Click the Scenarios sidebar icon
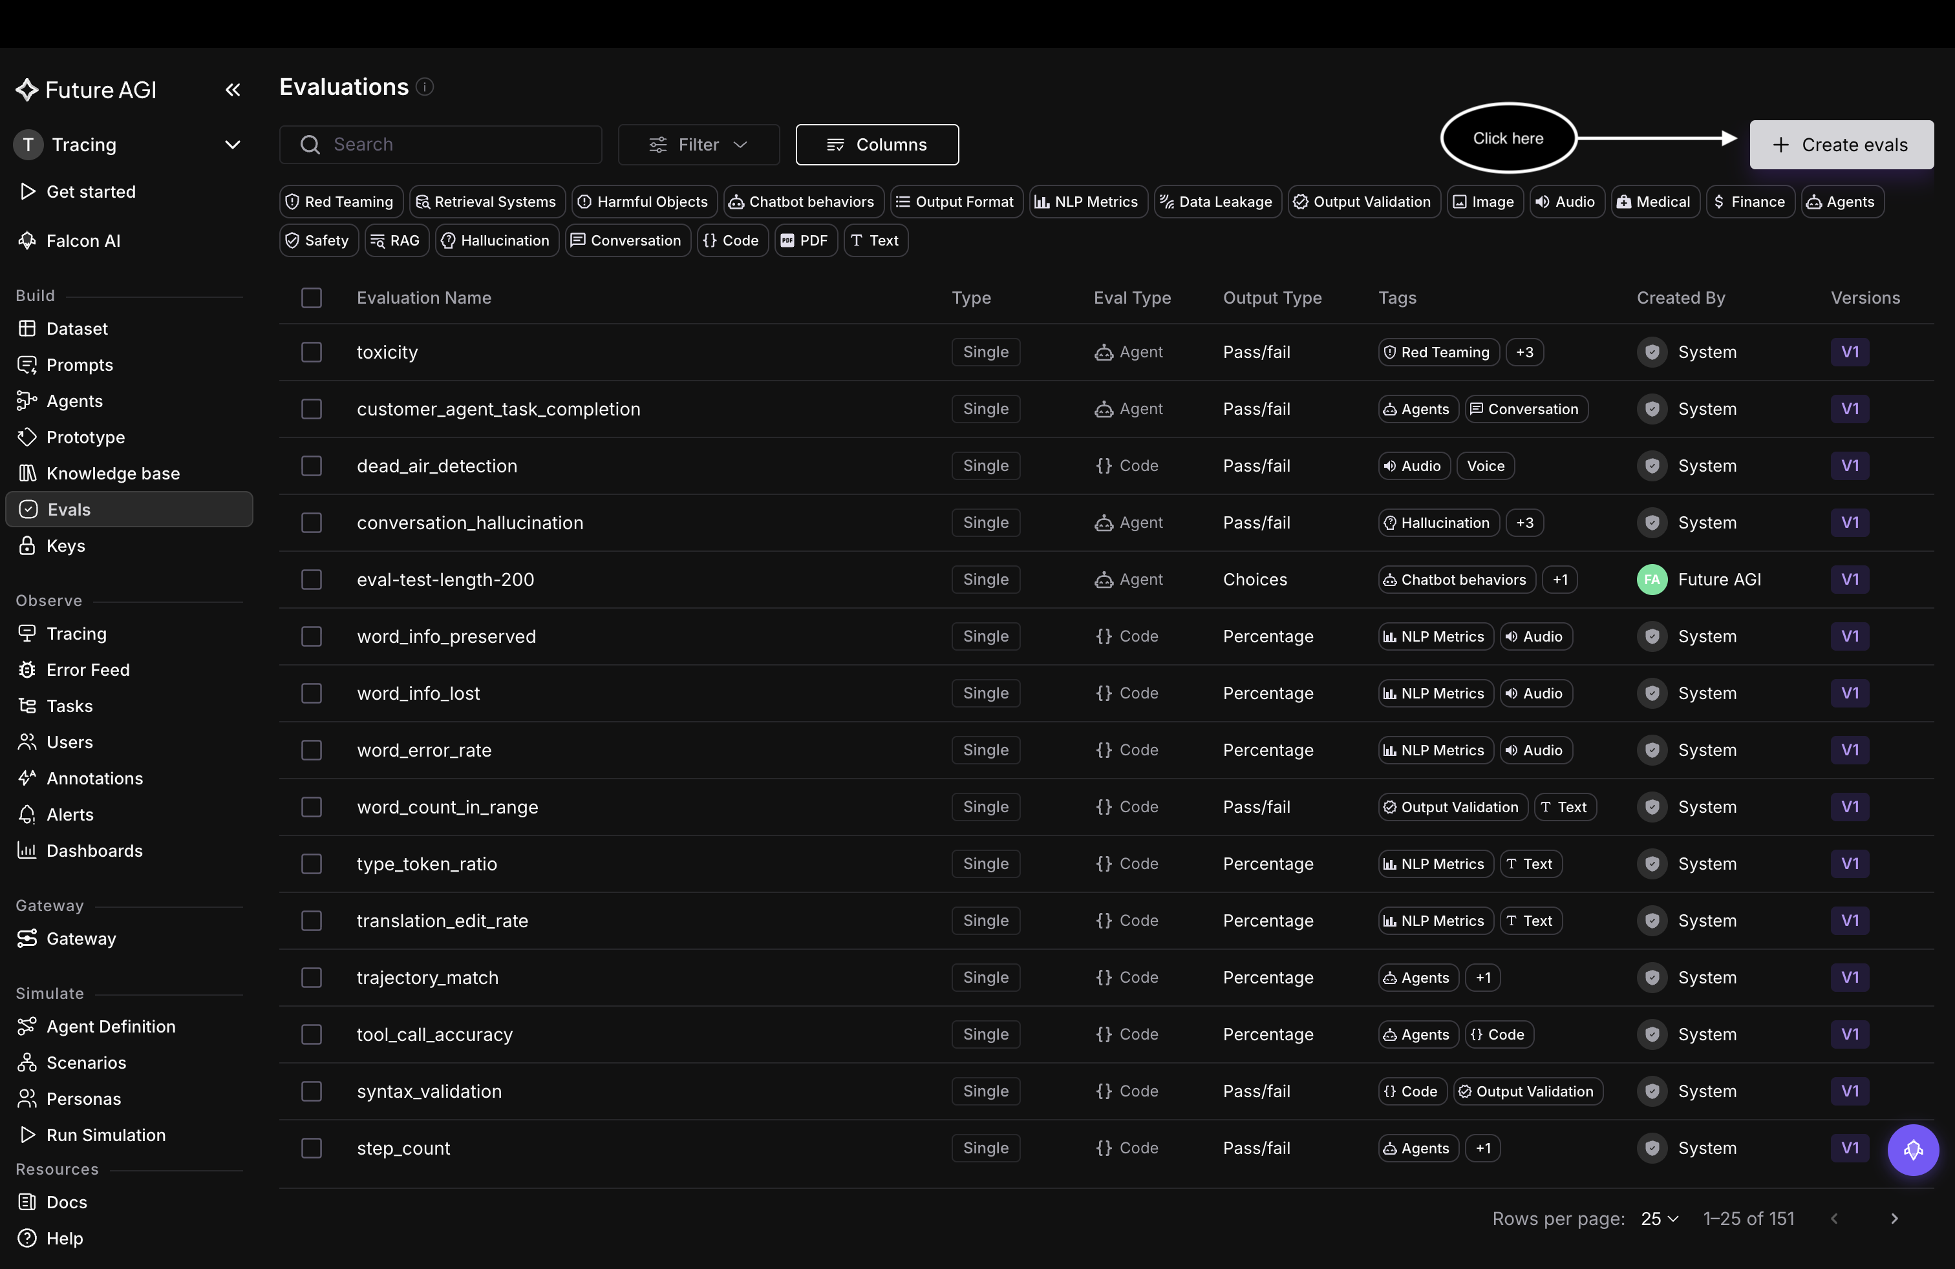Image resolution: width=1955 pixels, height=1269 pixels. 27,1062
